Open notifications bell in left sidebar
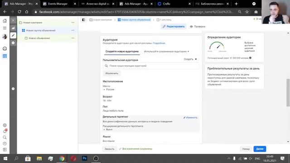The height and width of the screenshot is (163, 290). coord(5,131)
